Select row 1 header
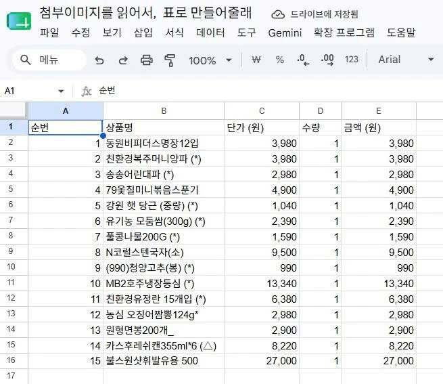 tap(14, 127)
